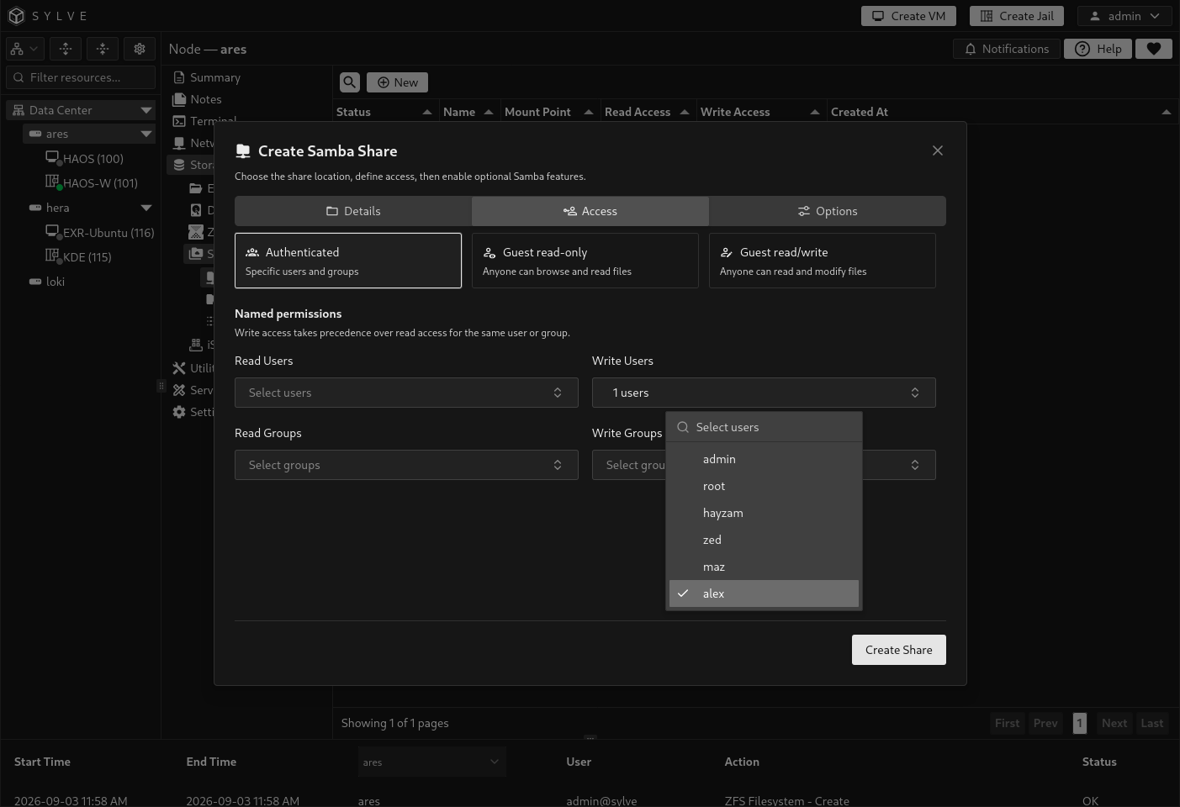Click the Create Jail button
1180x807 pixels.
pyautogui.click(x=1017, y=16)
